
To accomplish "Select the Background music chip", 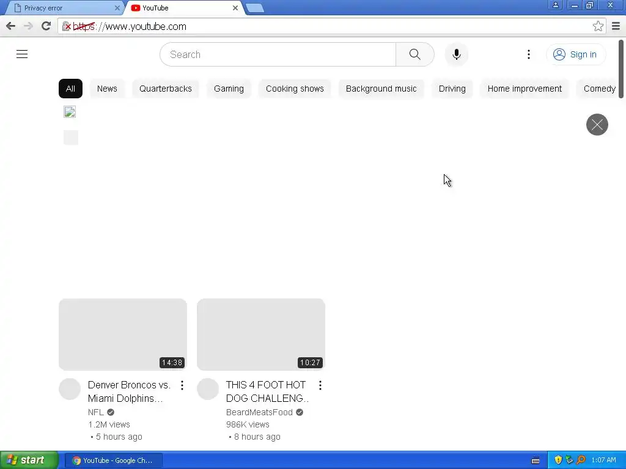I will (x=381, y=89).
